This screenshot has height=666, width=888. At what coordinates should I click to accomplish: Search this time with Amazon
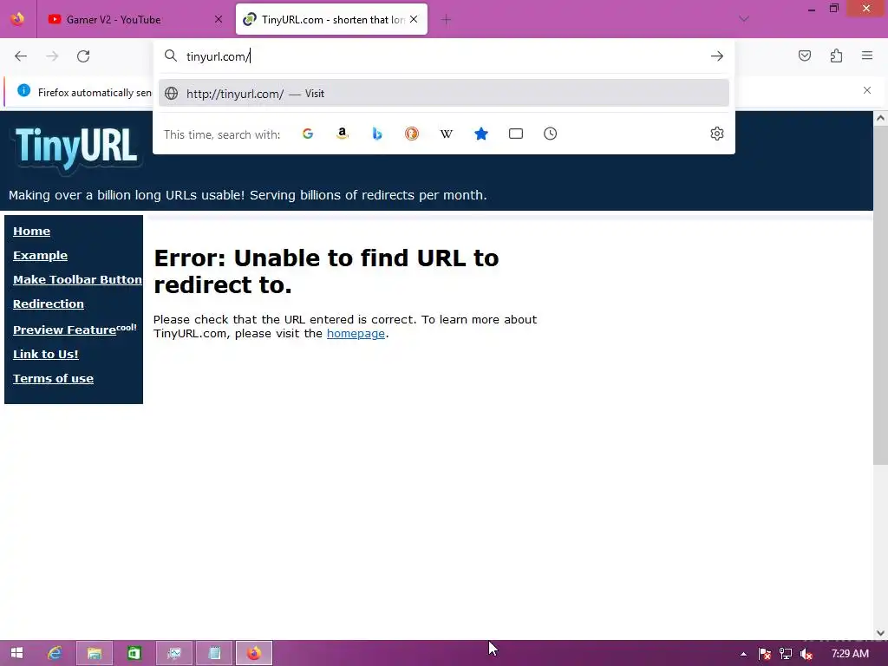click(x=342, y=134)
